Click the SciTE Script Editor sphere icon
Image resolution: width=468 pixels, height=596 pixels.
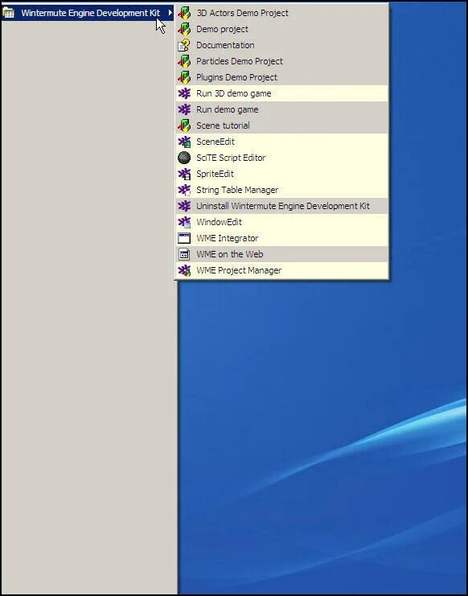[184, 158]
